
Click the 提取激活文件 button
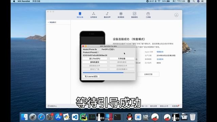point(95,66)
